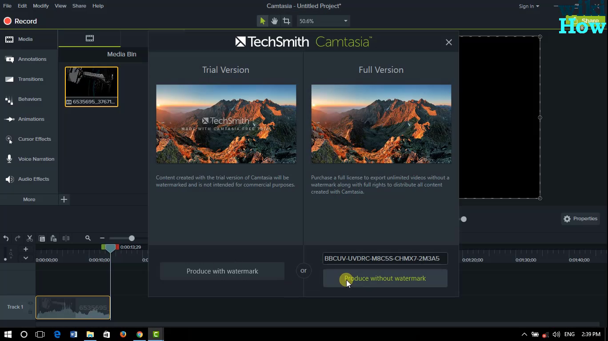This screenshot has height=341, width=608.
Task: Copy the selected timeline media
Action: point(42,238)
